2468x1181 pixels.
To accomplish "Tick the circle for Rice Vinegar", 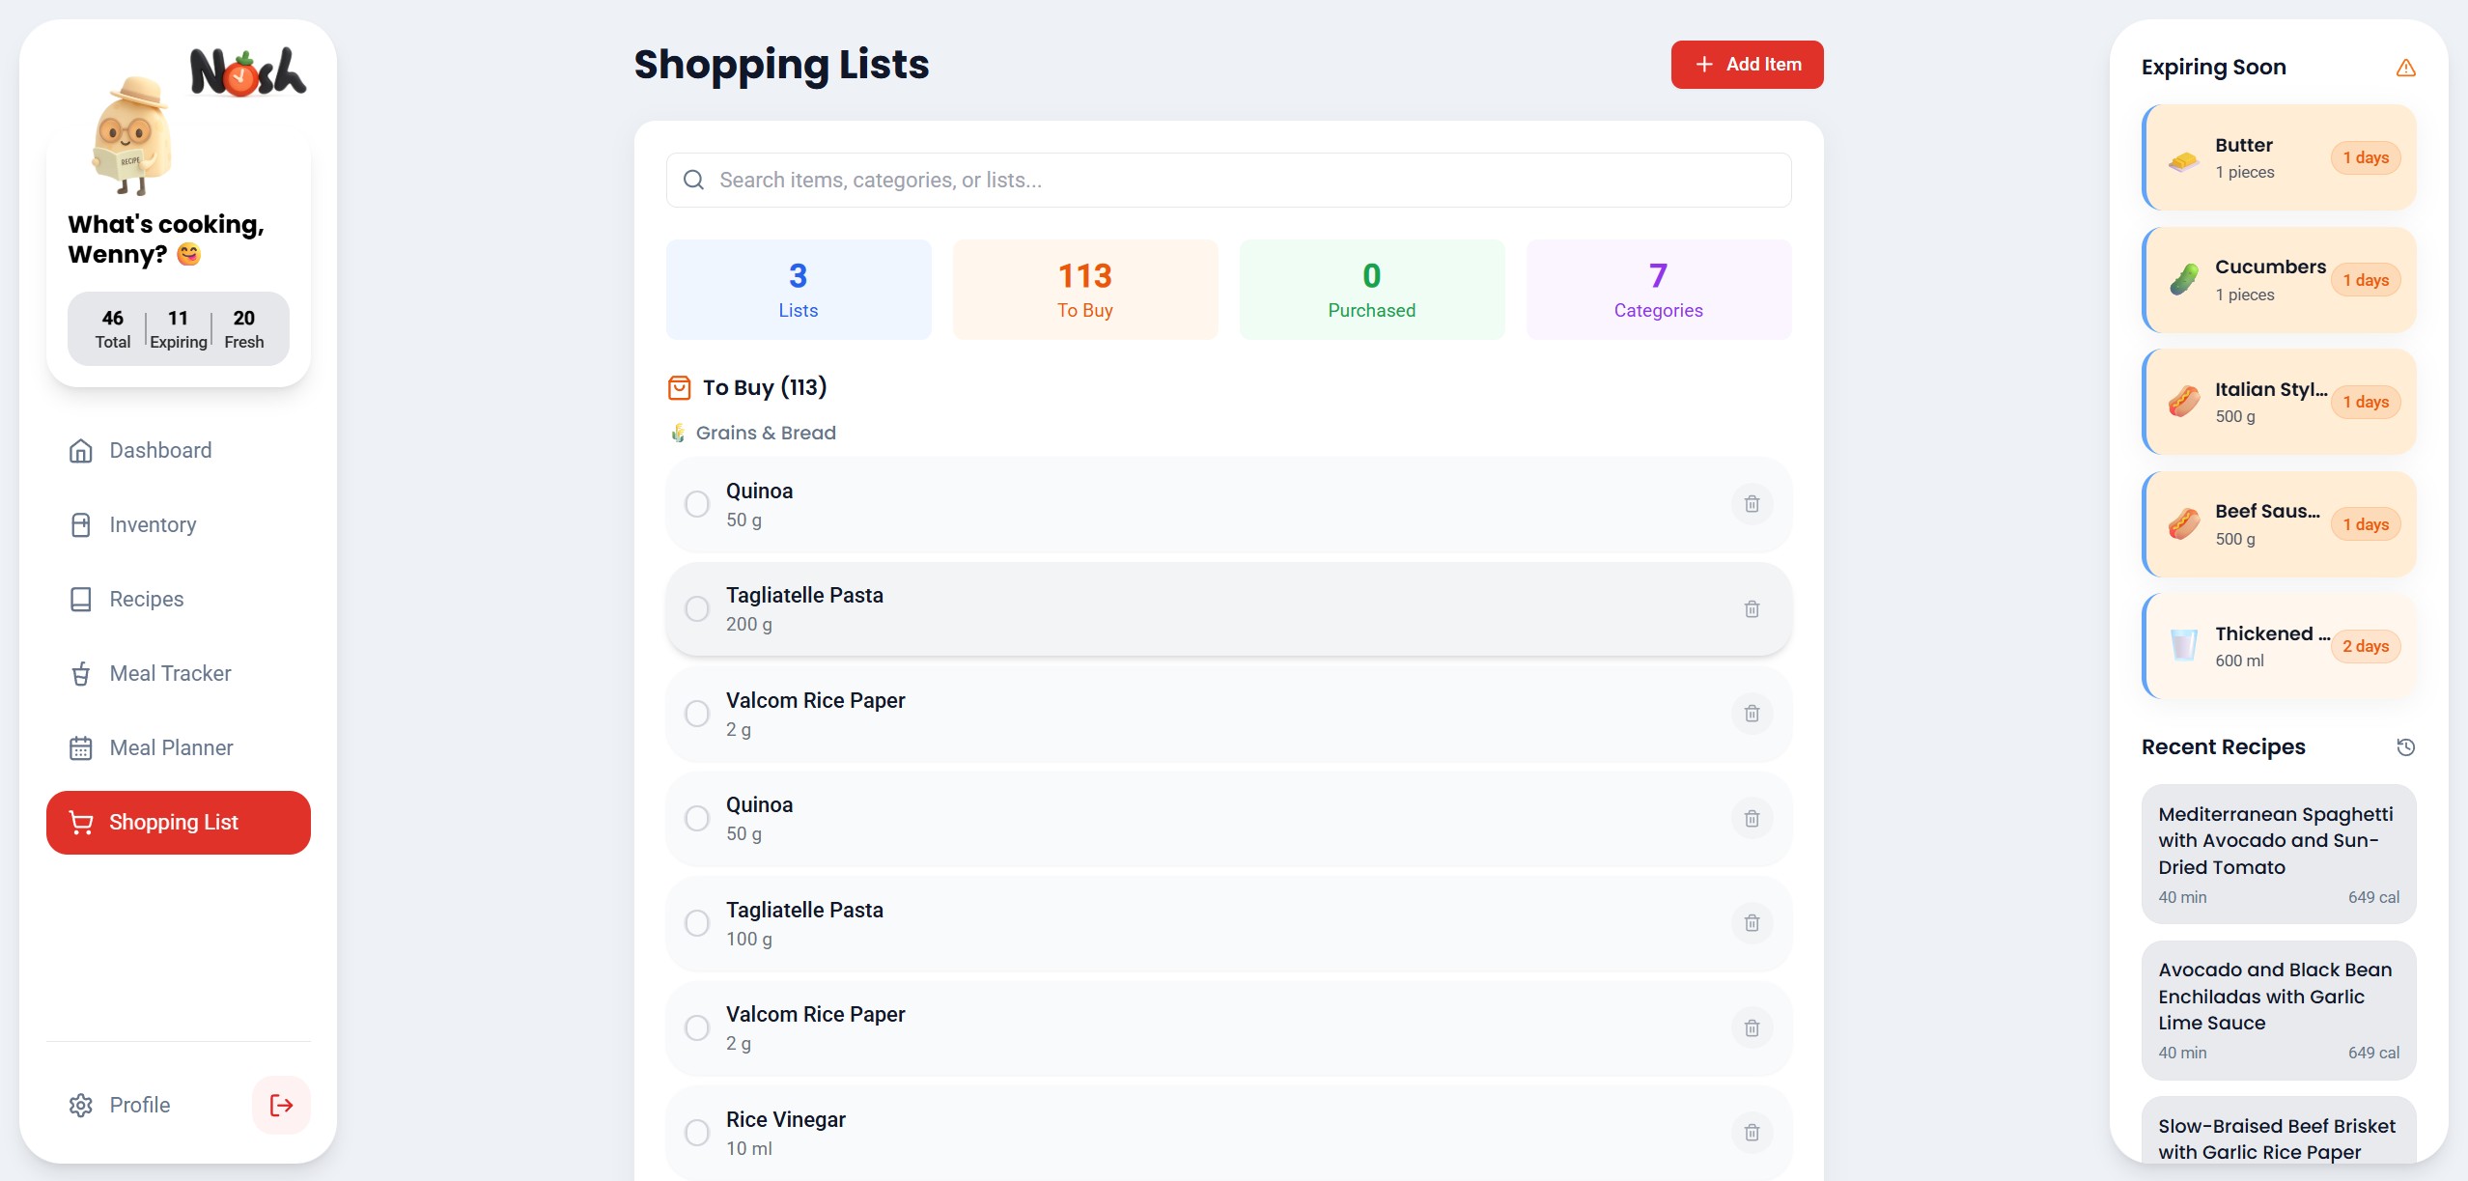I will click(697, 1133).
